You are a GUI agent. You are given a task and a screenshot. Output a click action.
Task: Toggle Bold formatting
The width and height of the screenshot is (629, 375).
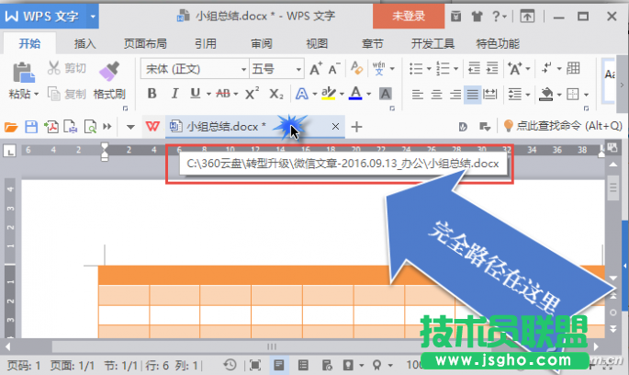point(152,94)
